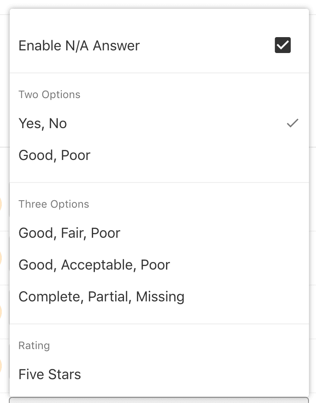316x403 pixels.
Task: Select the Five Stars rating option
Action: coord(49,374)
